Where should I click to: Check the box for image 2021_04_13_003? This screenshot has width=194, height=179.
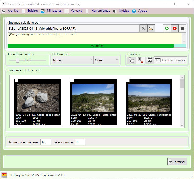[128, 81]
